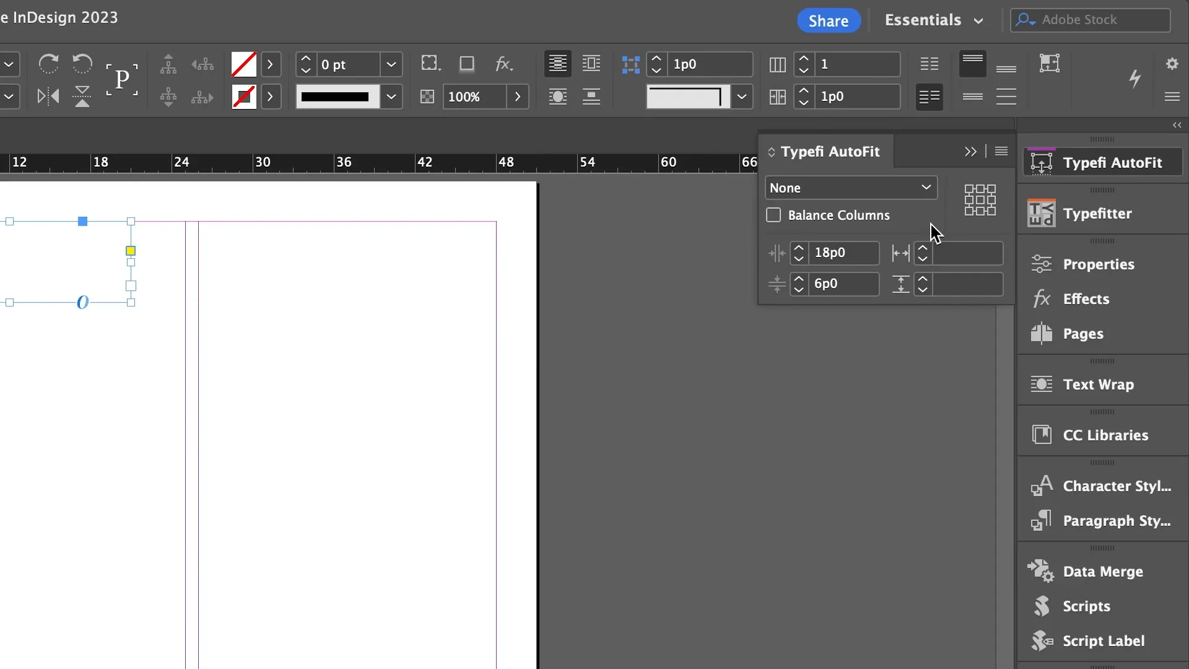Toggle align top vertical justification
The width and height of the screenshot is (1189, 669).
tap(972, 64)
